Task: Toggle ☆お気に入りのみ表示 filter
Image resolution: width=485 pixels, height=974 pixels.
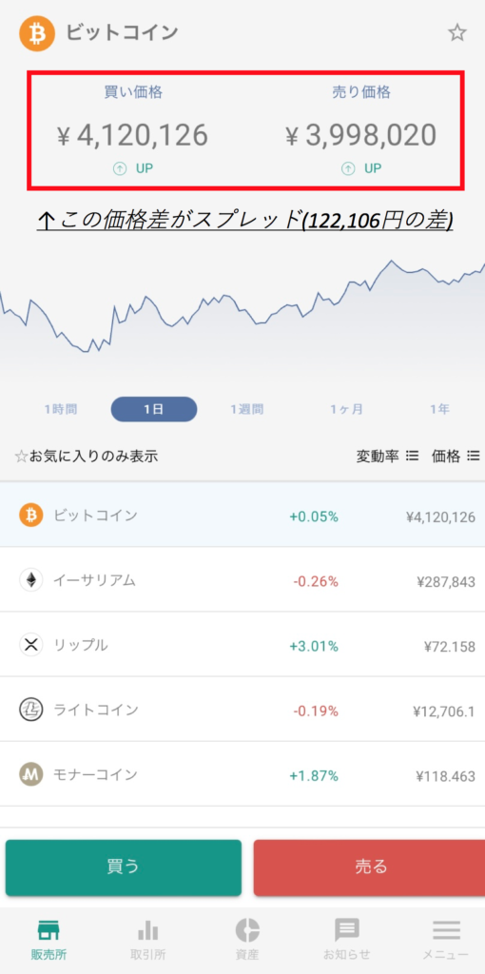Action: [x=87, y=457]
